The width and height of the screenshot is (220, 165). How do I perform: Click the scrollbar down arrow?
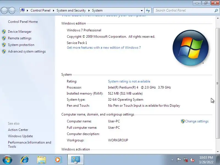point(218,152)
